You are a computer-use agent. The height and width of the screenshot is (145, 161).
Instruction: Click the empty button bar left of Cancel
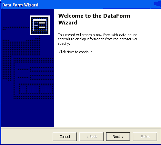click(27, 137)
